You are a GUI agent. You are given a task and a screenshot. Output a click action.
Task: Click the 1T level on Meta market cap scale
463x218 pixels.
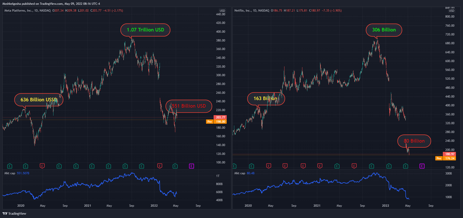click(x=218, y=176)
